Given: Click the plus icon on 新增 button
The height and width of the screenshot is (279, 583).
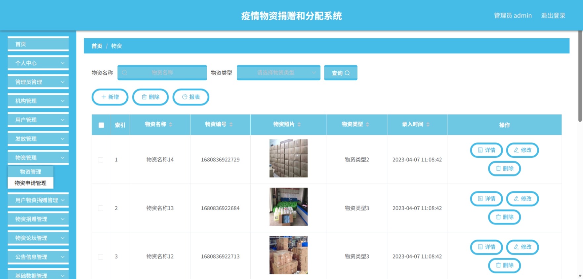Looking at the screenshot, I should 104,97.
